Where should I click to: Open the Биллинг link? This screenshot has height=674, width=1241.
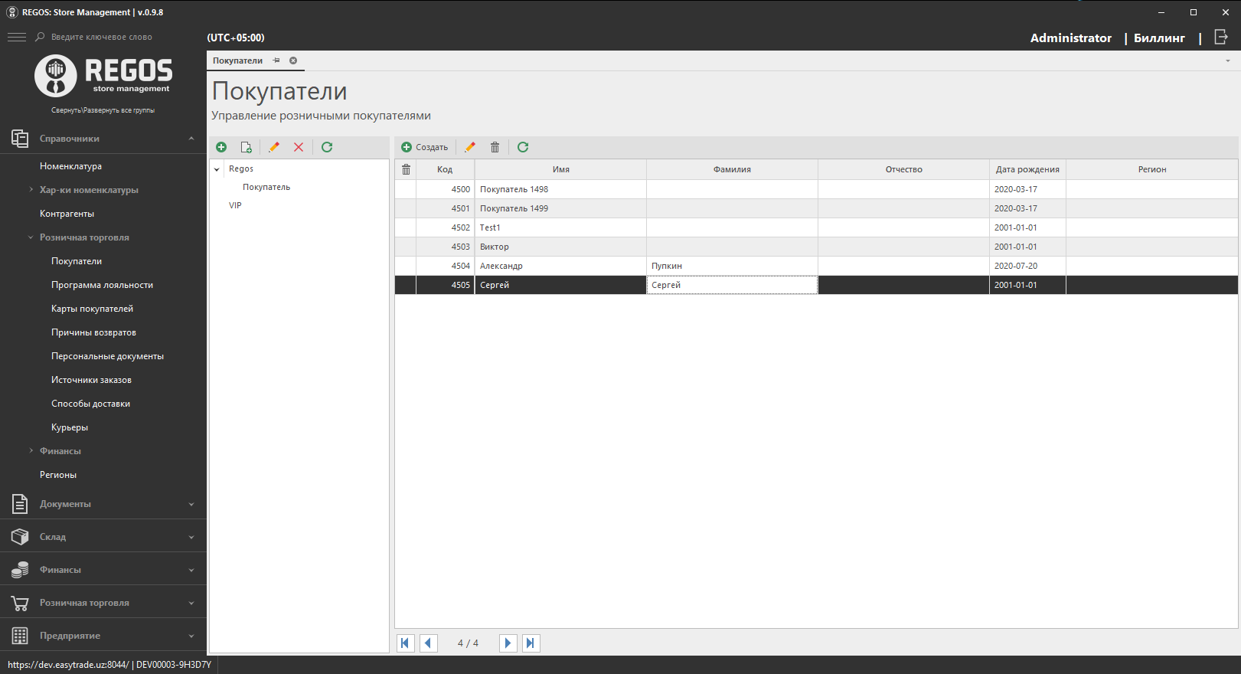1159,38
